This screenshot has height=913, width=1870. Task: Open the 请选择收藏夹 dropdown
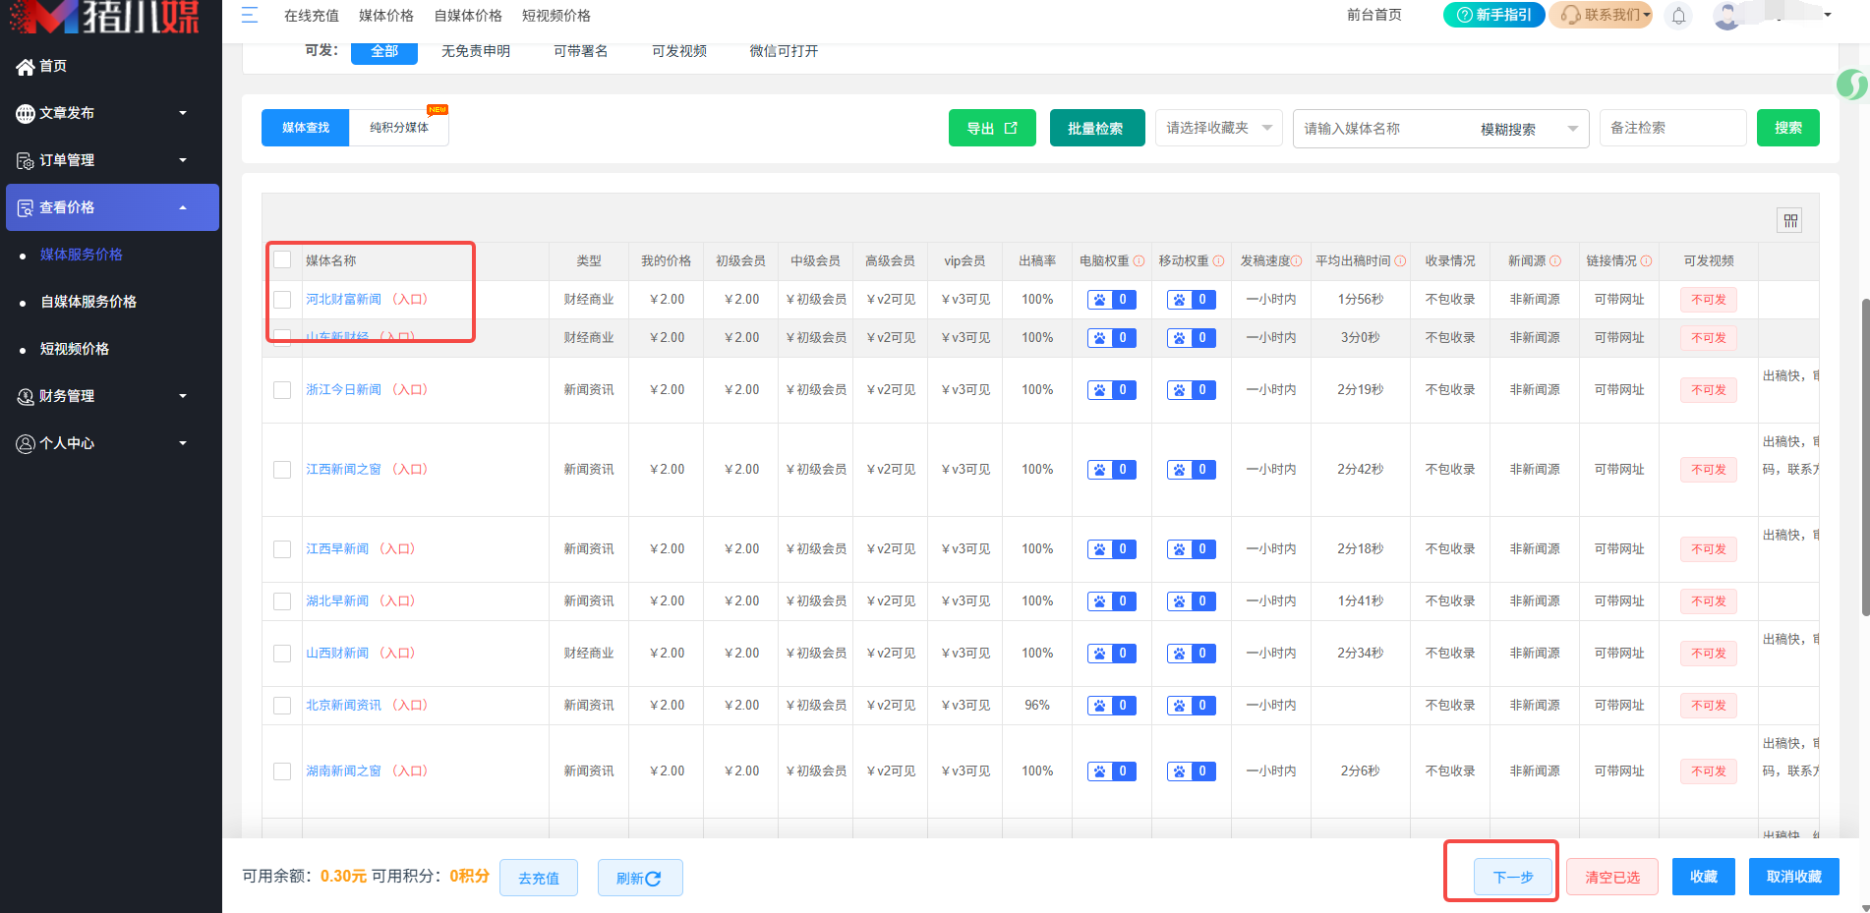tap(1218, 128)
